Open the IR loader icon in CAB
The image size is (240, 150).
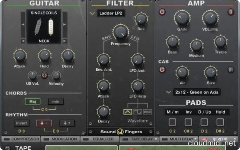[x=231, y=70]
